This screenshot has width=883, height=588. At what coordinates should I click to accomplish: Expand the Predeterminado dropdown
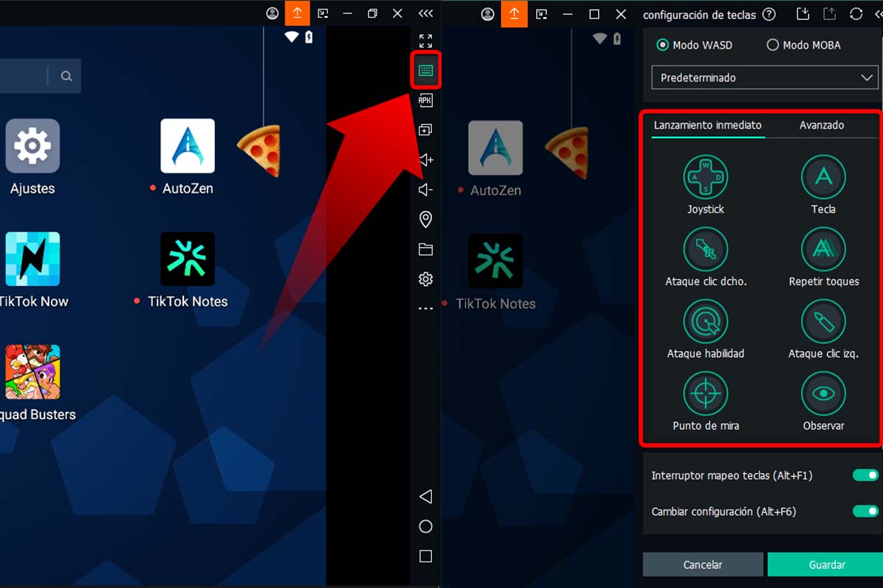coord(765,77)
